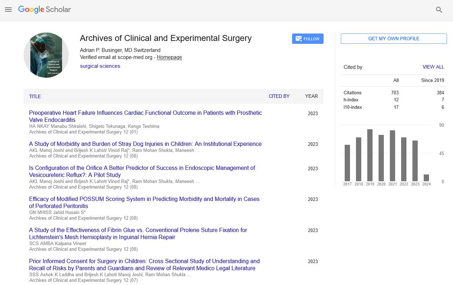Sort by CITED BY column header
This screenshot has width=453, height=285.
pyautogui.click(x=279, y=96)
